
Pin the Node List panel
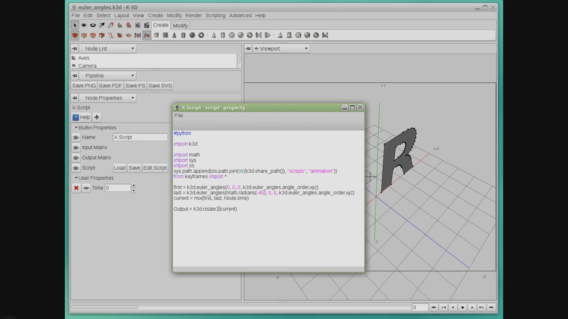tap(75, 48)
